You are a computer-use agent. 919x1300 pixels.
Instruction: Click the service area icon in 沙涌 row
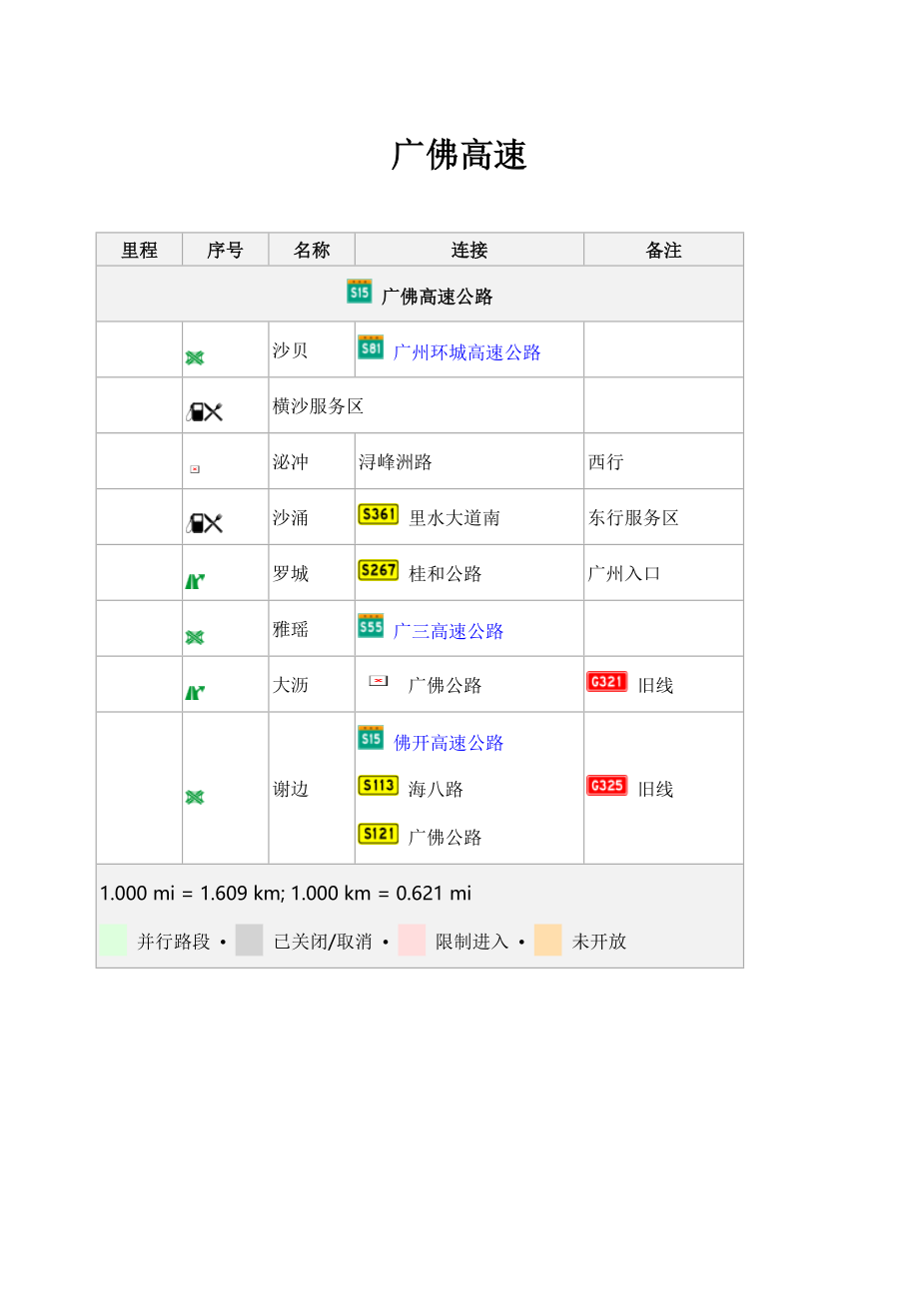(204, 523)
